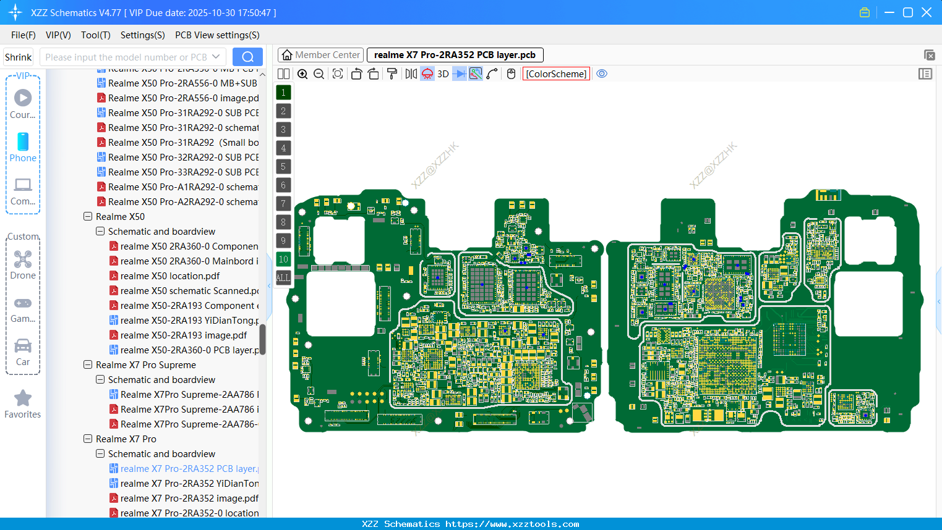942x530 pixels.
Task: Open the mouse settings tool
Action: tap(511, 74)
